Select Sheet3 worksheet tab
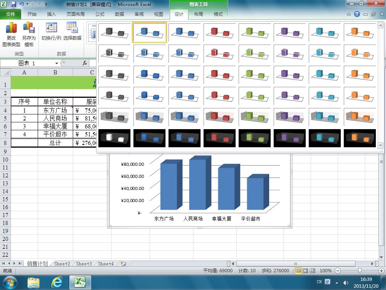386x290 pixels. (x=84, y=264)
